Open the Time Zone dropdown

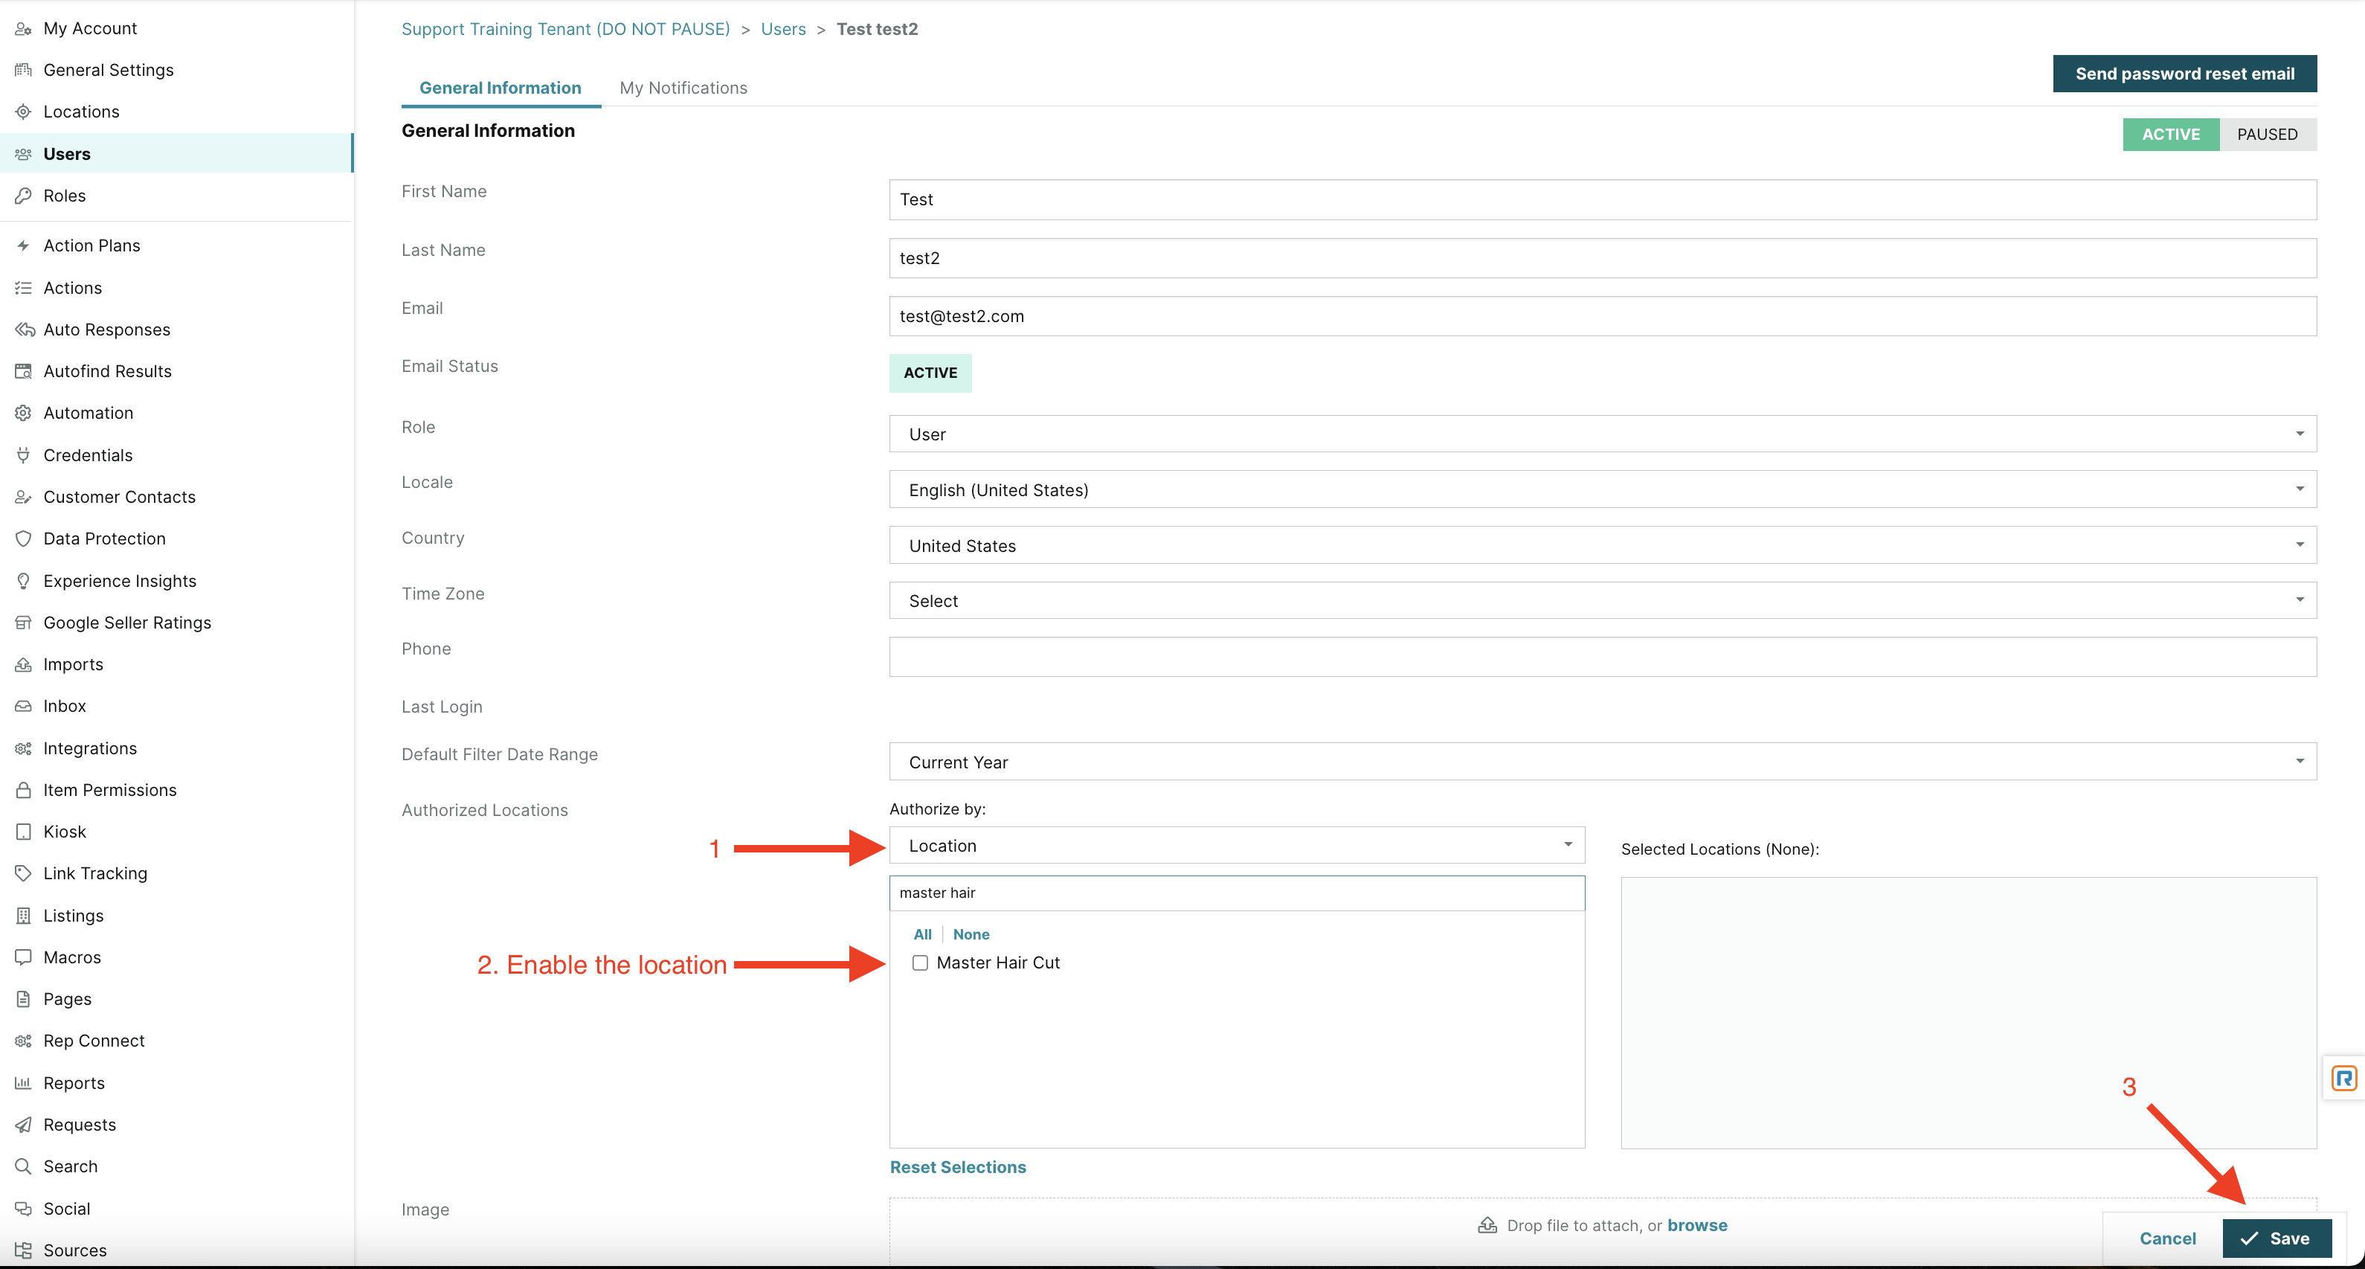click(1602, 600)
